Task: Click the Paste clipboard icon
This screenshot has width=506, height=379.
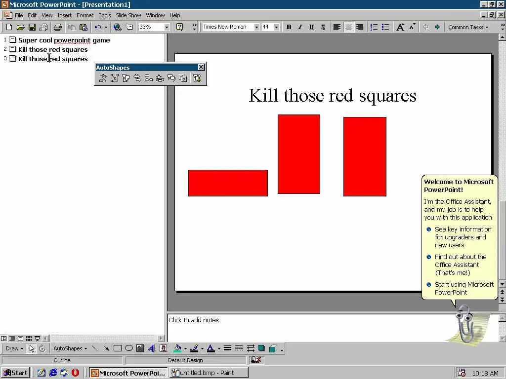Action: coord(83,27)
